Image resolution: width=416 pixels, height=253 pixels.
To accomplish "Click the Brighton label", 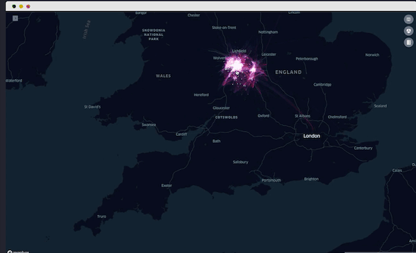I will pos(311,179).
